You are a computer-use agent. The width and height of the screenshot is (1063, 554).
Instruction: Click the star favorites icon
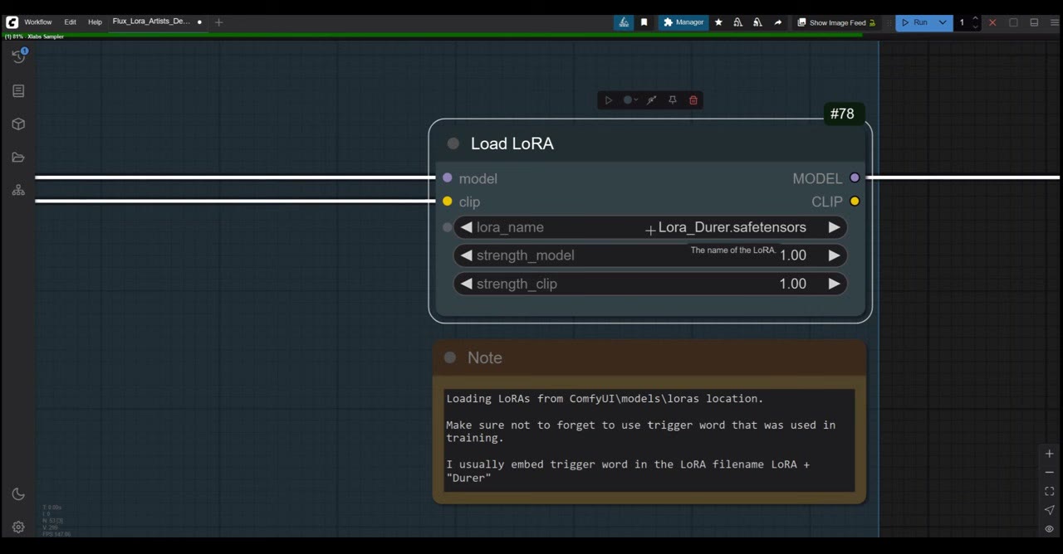tap(718, 22)
